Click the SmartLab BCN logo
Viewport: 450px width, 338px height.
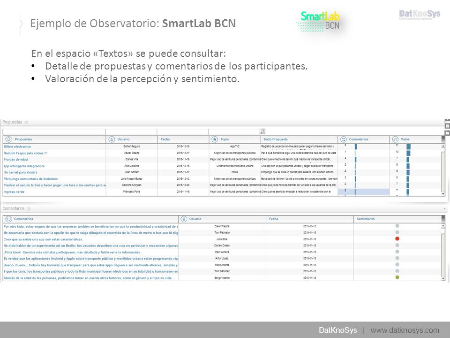[x=320, y=21]
